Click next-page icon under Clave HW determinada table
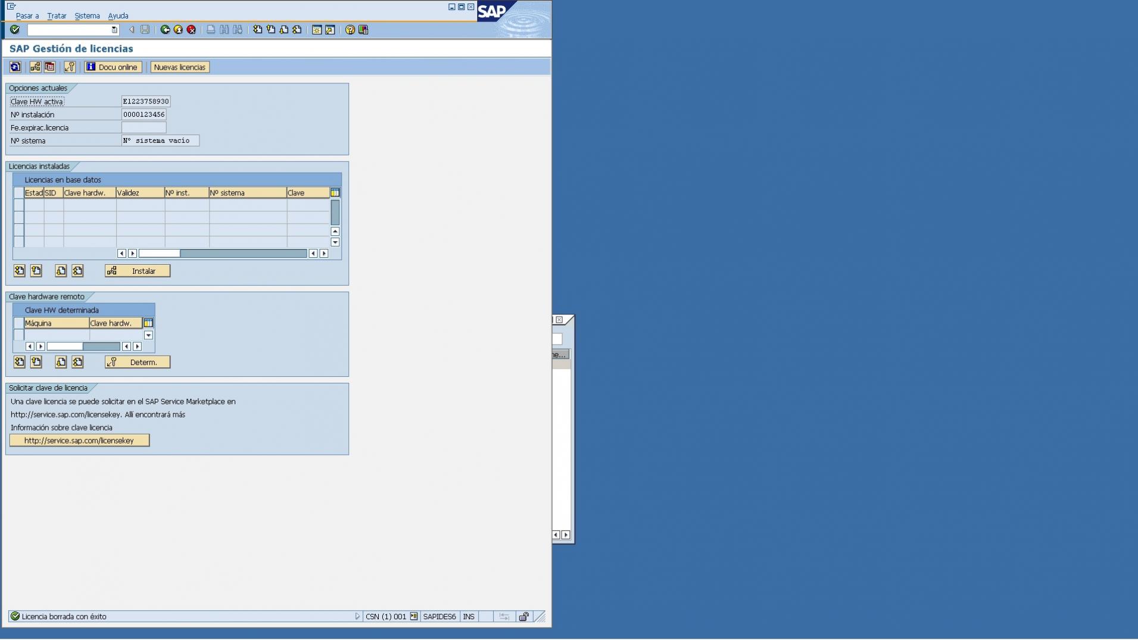Viewport: 1138px width, 640px height. tap(61, 362)
